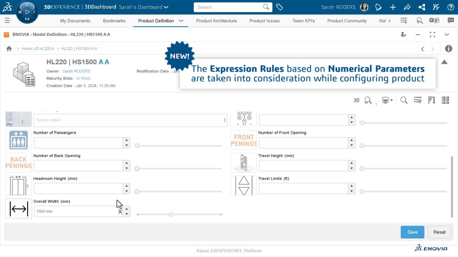Open the Help question mark icon

click(x=451, y=7)
